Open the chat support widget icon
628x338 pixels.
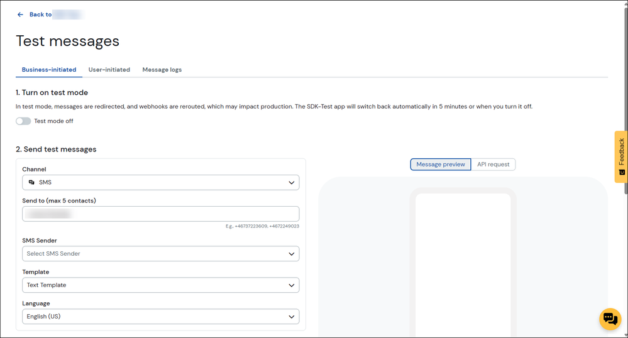click(x=610, y=319)
